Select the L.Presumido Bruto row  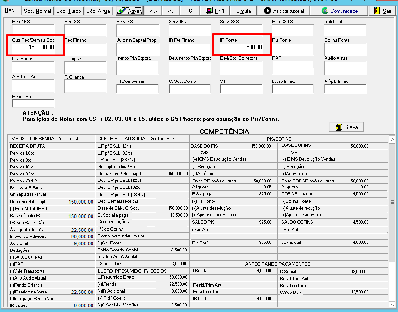coord(142,277)
